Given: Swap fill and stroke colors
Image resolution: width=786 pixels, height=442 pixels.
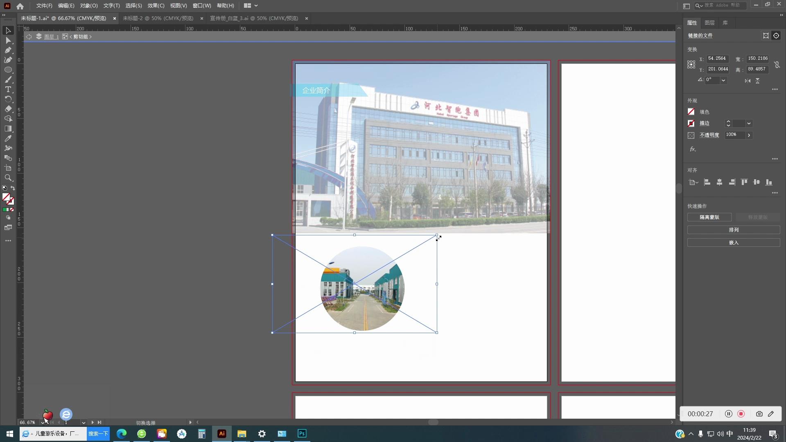Looking at the screenshot, I should (x=13, y=188).
